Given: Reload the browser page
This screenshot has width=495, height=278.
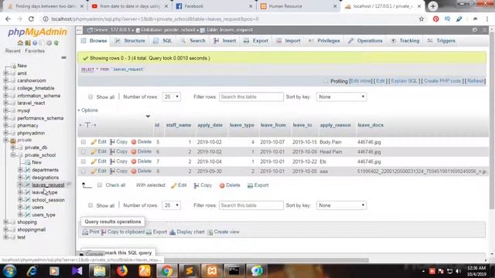Looking at the screenshot, I should (31, 19).
